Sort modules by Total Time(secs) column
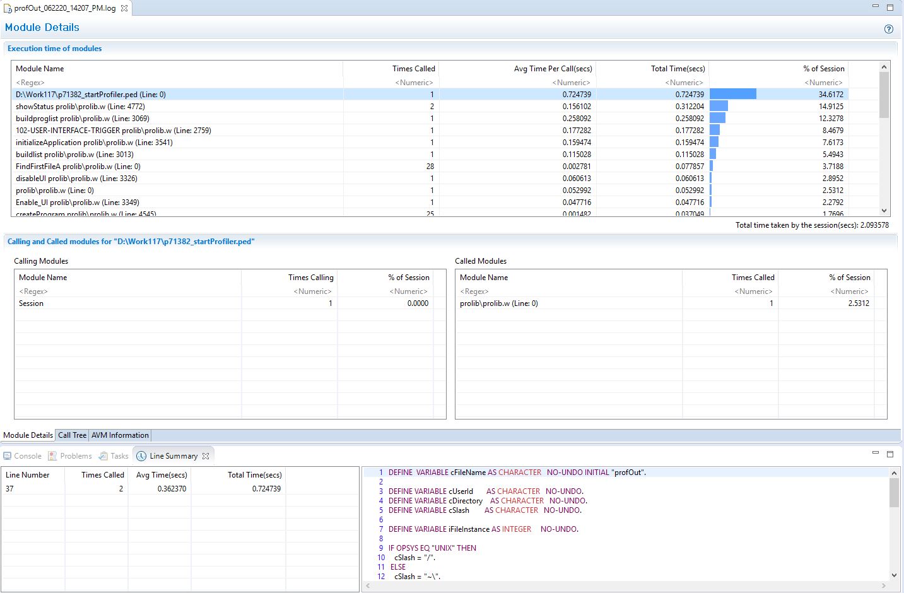The image size is (904, 593). pos(678,68)
